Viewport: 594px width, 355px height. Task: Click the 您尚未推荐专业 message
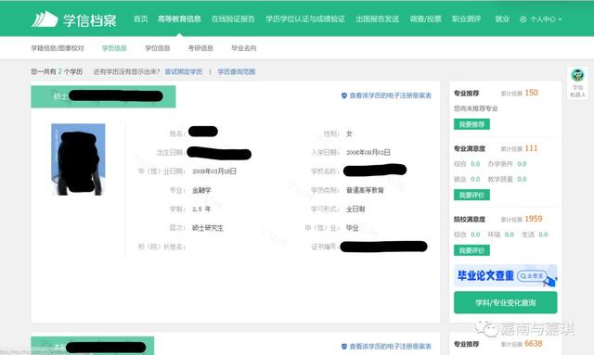point(476,108)
